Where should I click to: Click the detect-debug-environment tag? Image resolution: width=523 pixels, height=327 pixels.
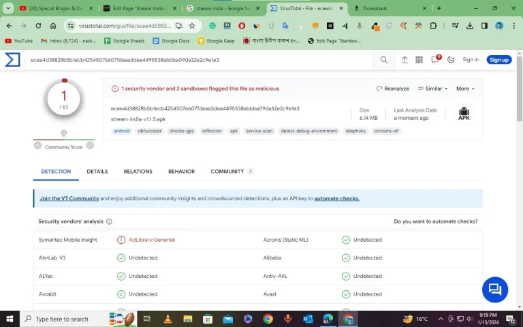[309, 131]
